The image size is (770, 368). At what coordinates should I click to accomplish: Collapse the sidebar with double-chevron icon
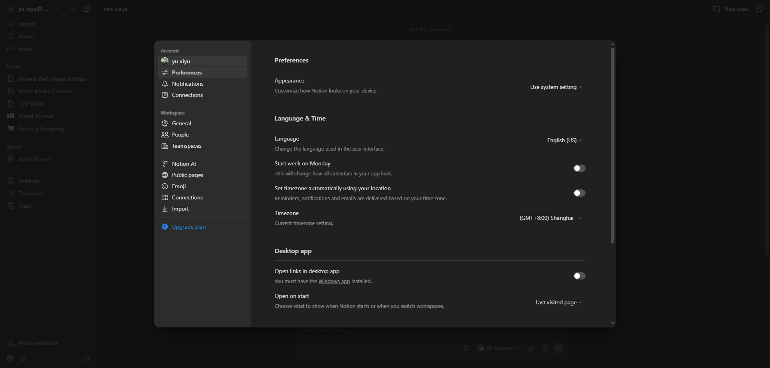coord(73,9)
